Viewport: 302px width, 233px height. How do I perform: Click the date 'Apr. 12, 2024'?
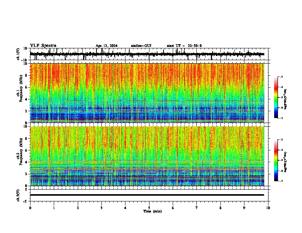[x=106, y=46]
